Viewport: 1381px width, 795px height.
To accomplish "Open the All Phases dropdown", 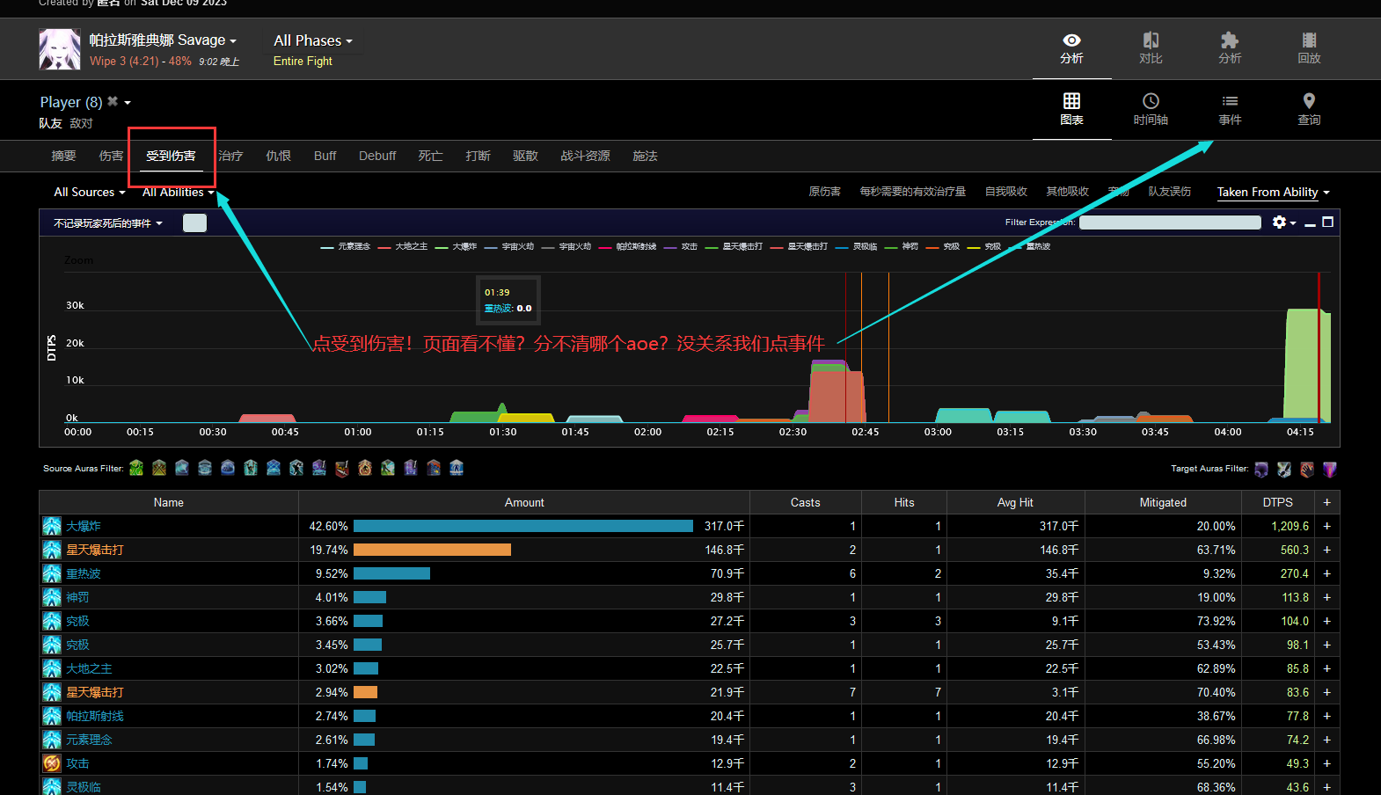I will click(x=312, y=41).
